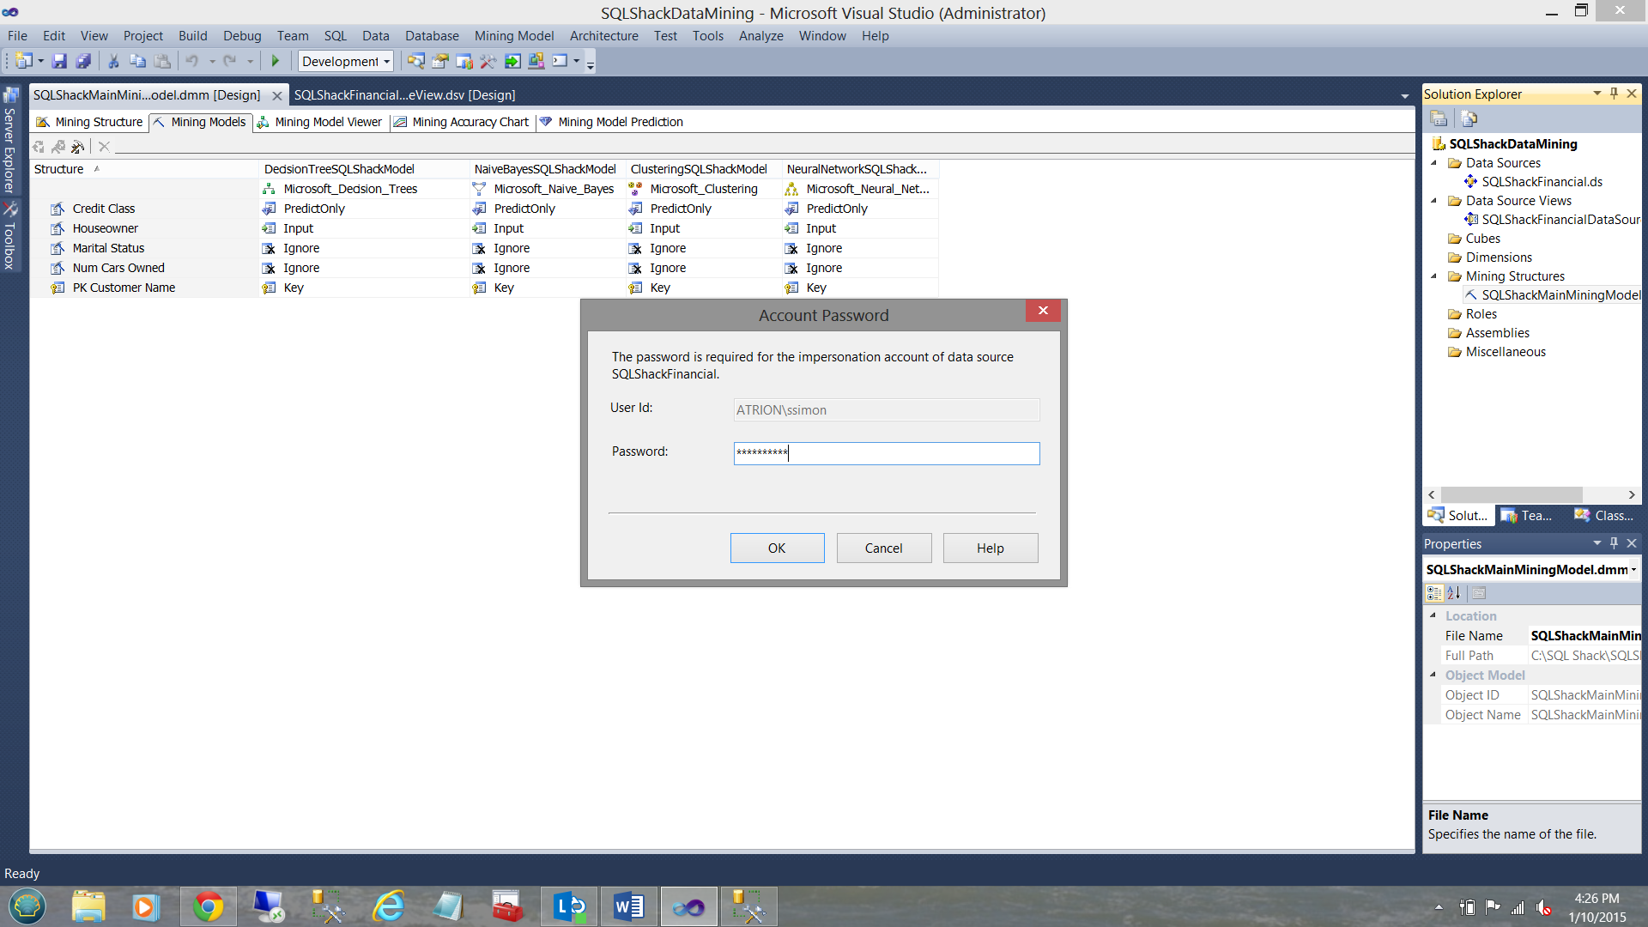Collapse the Data Sources folder node

pos(1434,163)
